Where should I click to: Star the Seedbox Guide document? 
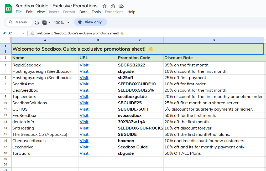105,6
